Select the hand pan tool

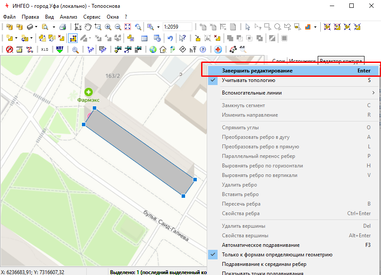(x=88, y=27)
